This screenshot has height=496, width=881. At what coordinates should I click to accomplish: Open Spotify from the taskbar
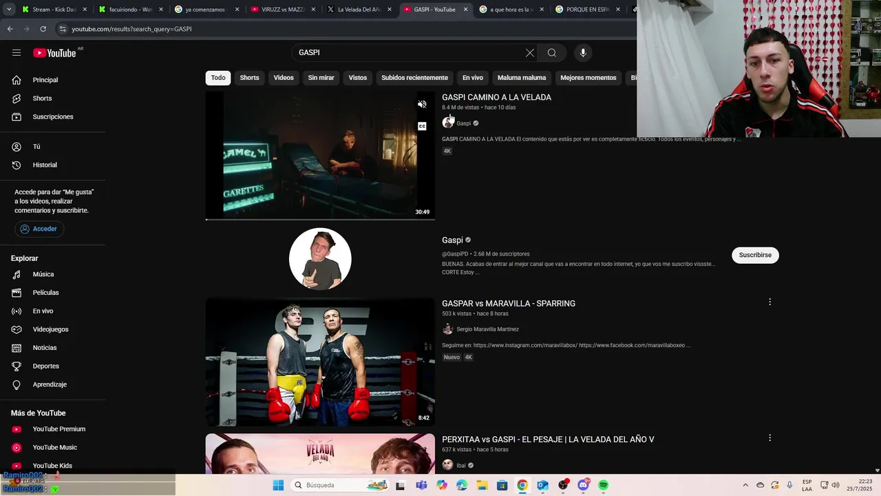(604, 485)
